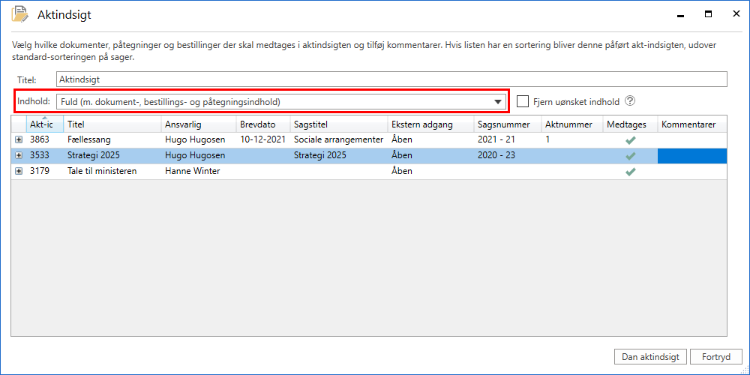Click the Aktindsigt folder icon in title bar
Image resolution: width=750 pixels, height=375 pixels.
pos(21,14)
